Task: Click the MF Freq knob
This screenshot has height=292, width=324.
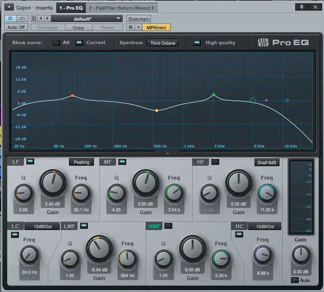Action: [174, 193]
